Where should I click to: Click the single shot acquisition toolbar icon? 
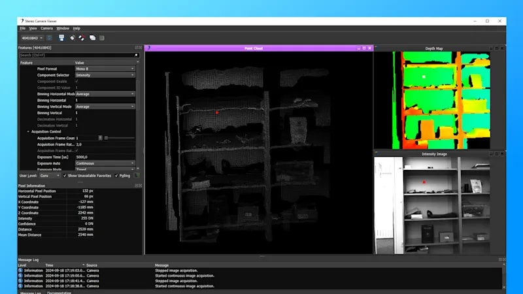pyautogui.click(x=72, y=38)
